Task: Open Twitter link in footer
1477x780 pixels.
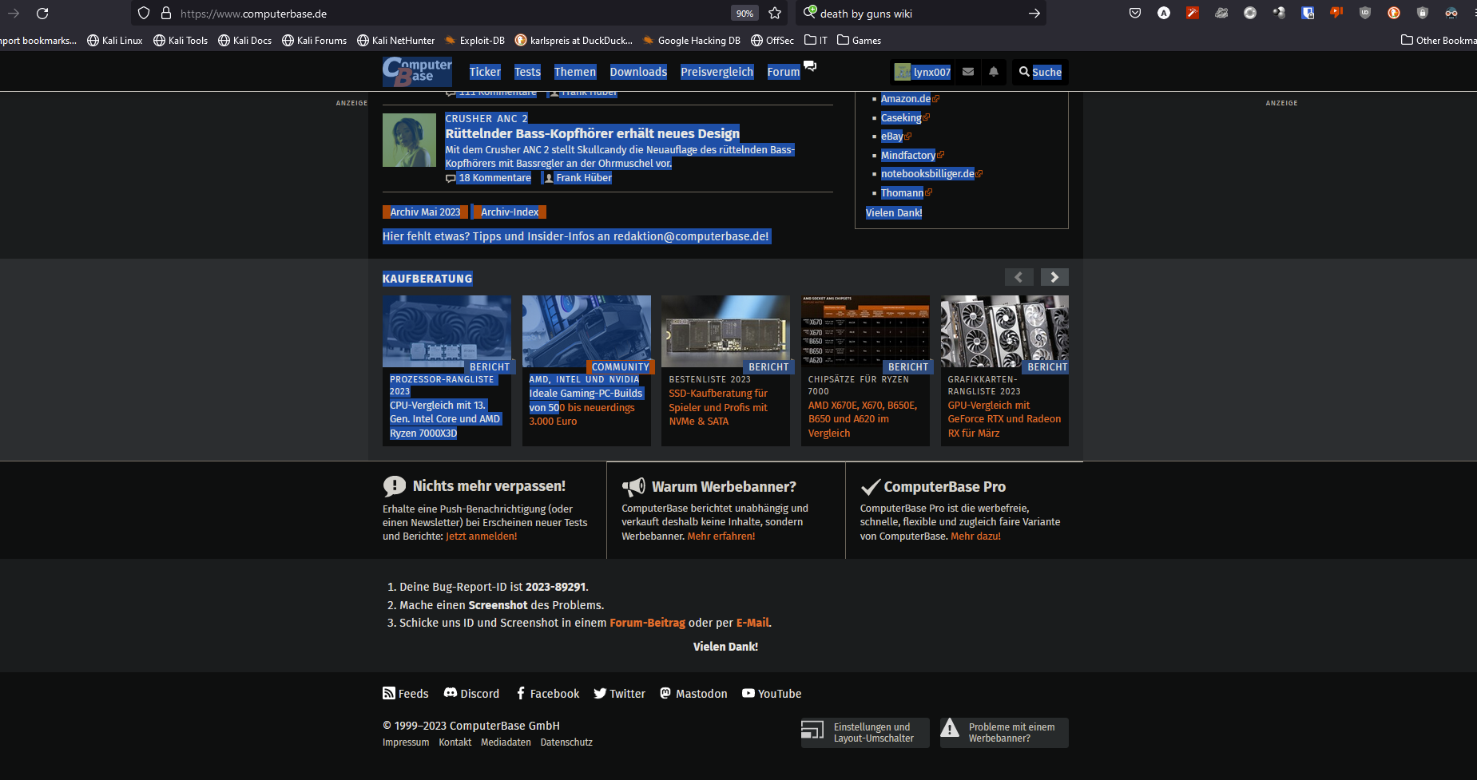Action: click(619, 694)
